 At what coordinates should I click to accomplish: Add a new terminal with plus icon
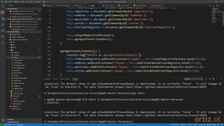tap(206, 79)
